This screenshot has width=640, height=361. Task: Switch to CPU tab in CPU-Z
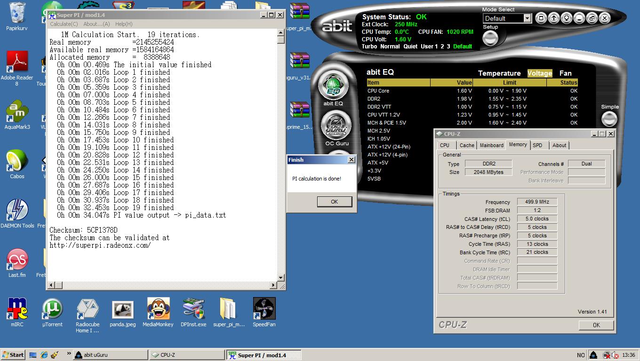click(445, 145)
